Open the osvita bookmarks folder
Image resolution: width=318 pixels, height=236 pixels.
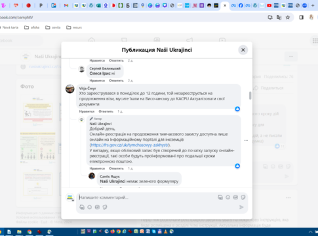53,28
